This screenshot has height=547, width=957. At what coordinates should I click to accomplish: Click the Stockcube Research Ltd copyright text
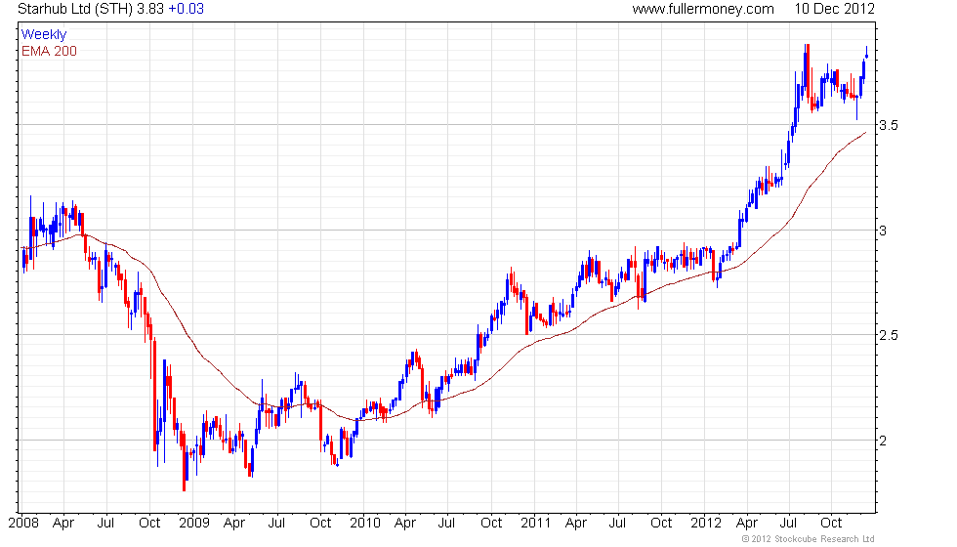point(809,539)
